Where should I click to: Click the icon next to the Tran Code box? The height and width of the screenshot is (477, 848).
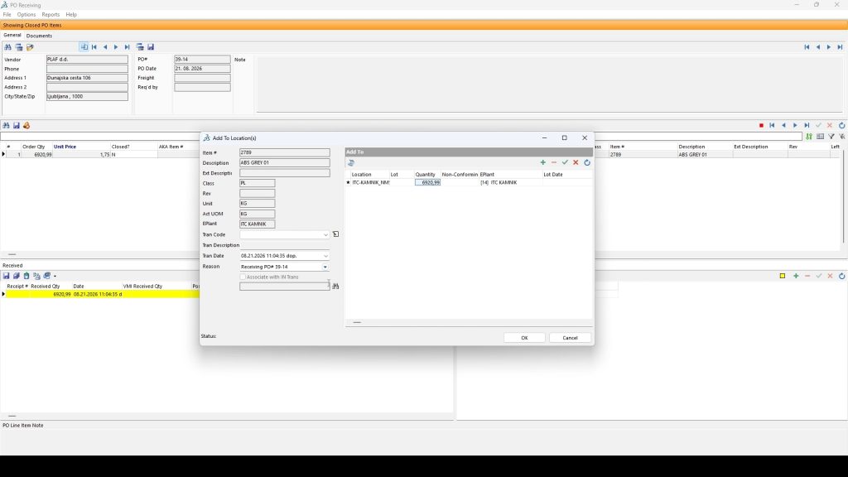point(336,234)
